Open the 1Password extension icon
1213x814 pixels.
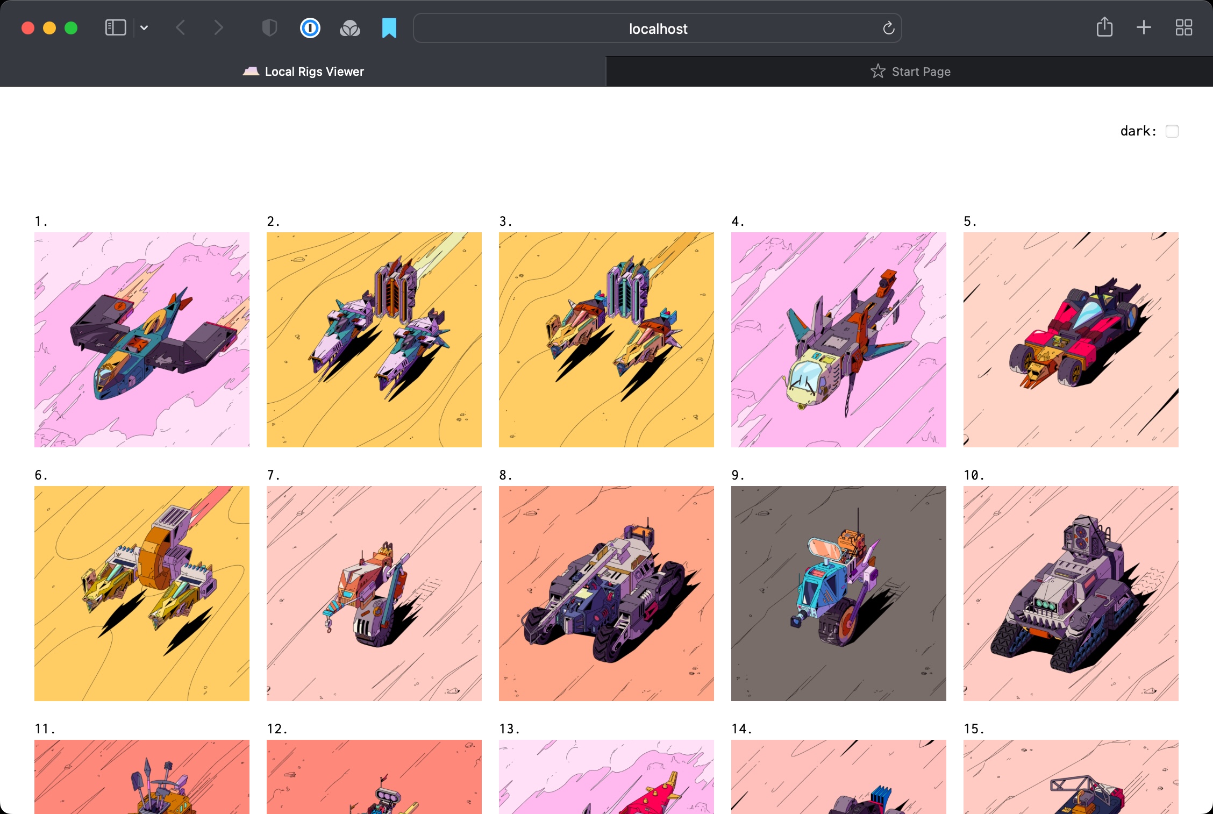[x=310, y=28]
